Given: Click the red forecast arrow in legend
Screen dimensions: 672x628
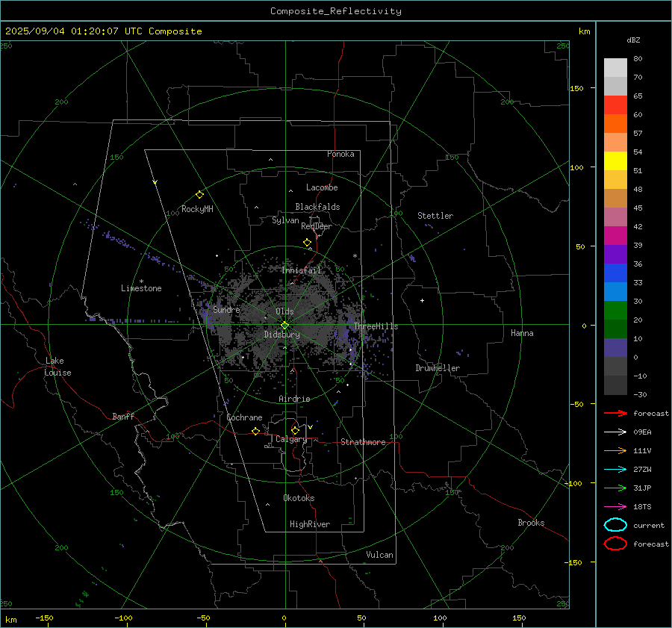Looking at the screenshot, I should pos(615,413).
